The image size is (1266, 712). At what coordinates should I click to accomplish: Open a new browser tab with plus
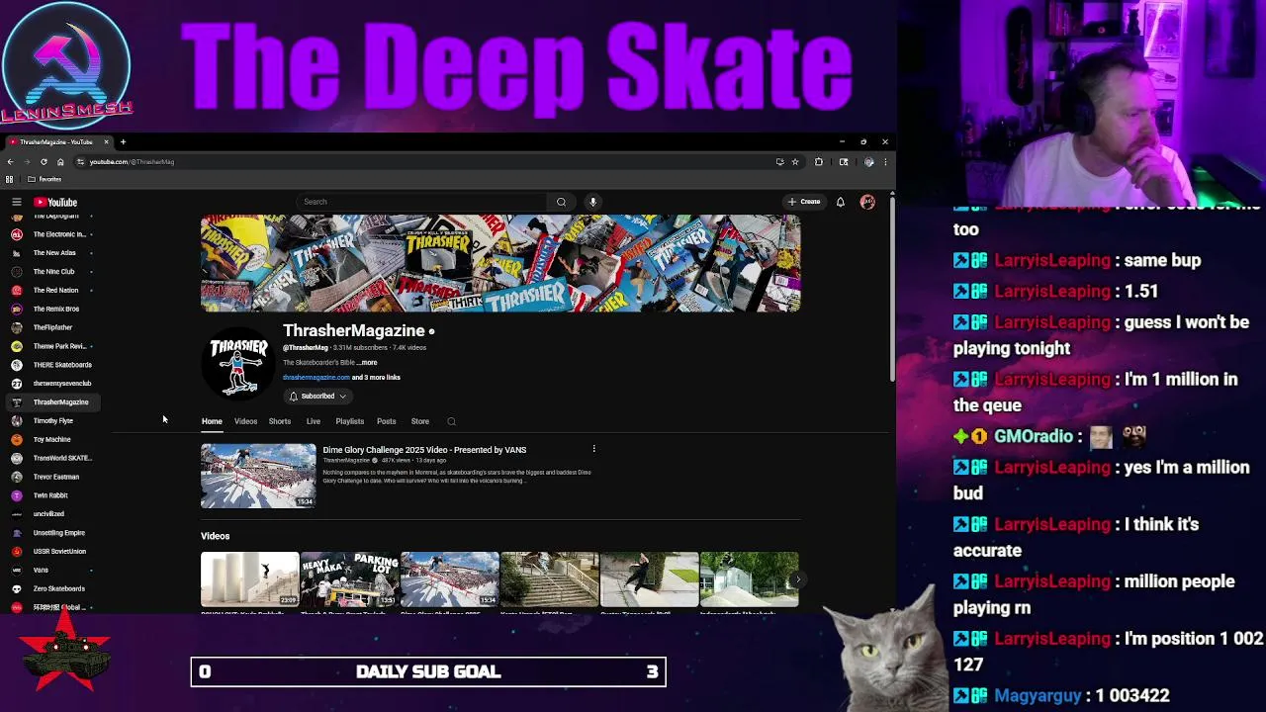[123, 142]
